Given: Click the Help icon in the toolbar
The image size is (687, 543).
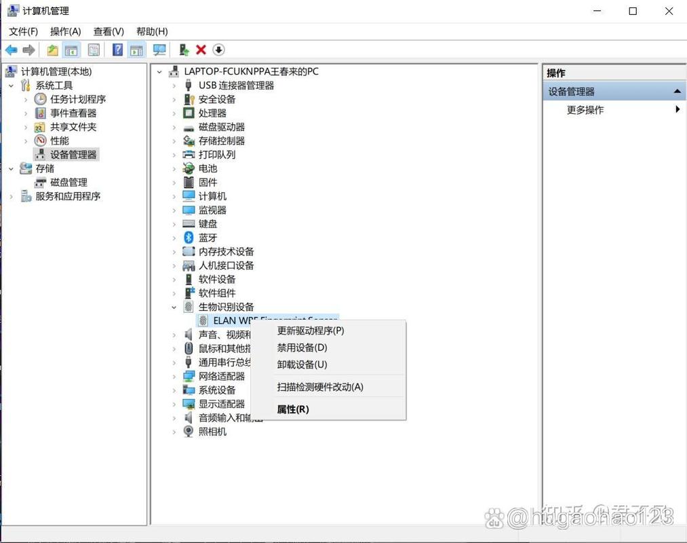Looking at the screenshot, I should tap(117, 50).
